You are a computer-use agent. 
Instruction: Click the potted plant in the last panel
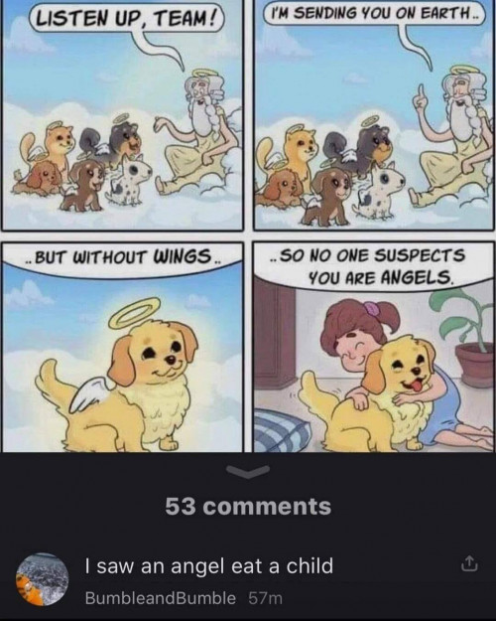click(466, 341)
